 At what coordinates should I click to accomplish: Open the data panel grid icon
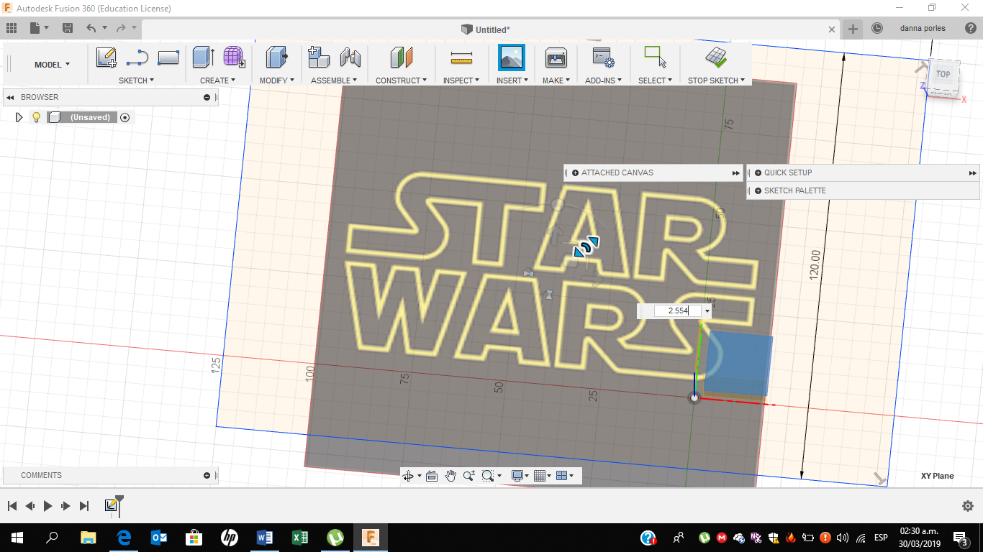click(11, 28)
